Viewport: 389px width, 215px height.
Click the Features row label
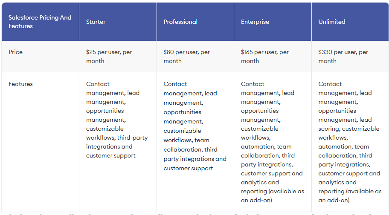tap(20, 84)
